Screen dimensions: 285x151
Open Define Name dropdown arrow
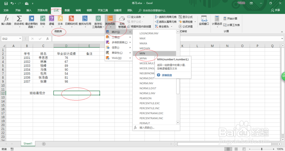point(144,17)
